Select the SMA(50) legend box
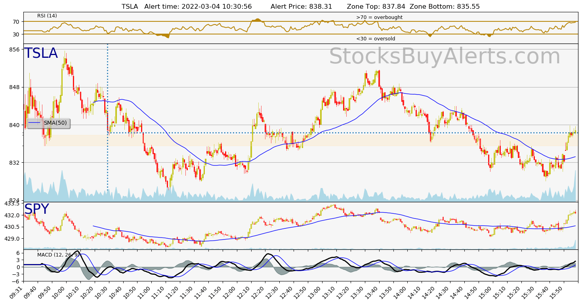This screenshot has height=304, width=584. click(48, 123)
